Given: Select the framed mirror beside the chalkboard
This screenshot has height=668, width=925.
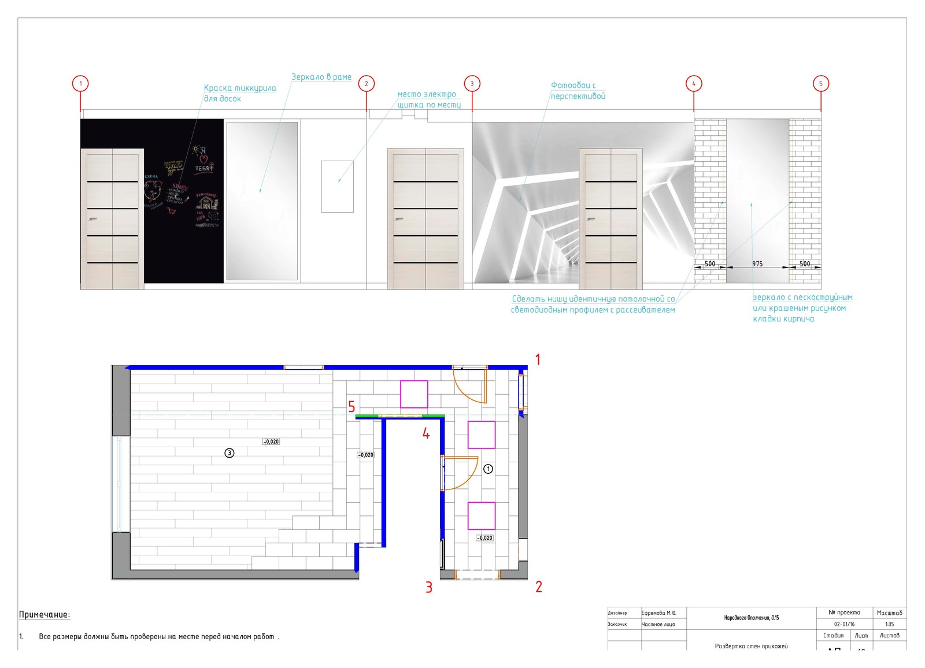Looking at the screenshot, I should pyautogui.click(x=262, y=201).
